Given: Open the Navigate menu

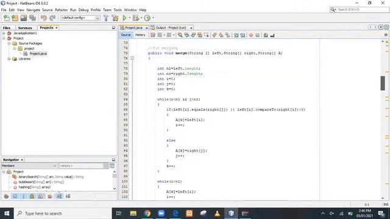Looking at the screenshot, I should tap(33, 10).
